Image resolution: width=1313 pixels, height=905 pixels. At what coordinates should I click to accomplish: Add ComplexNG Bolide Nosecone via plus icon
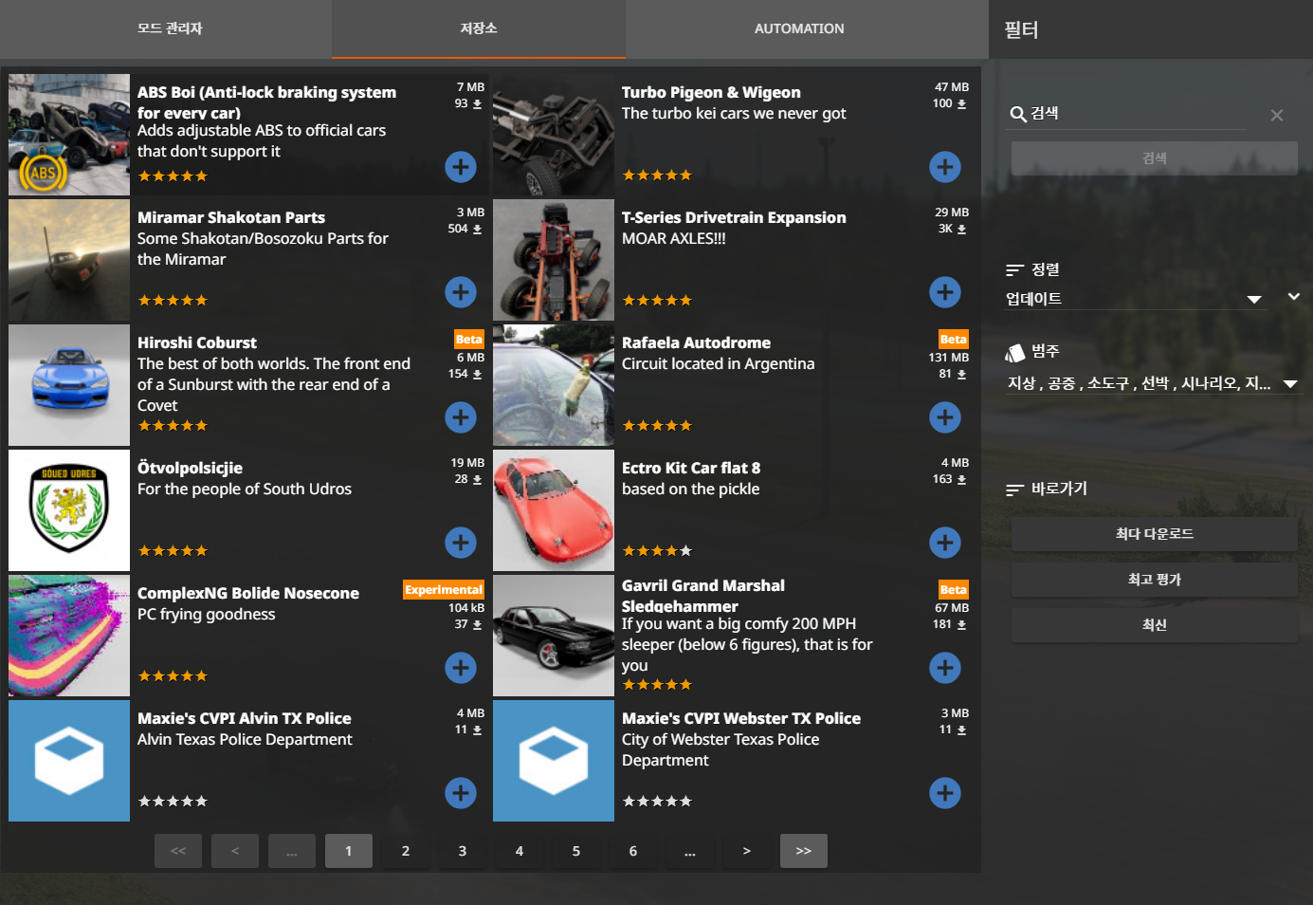pyautogui.click(x=461, y=668)
